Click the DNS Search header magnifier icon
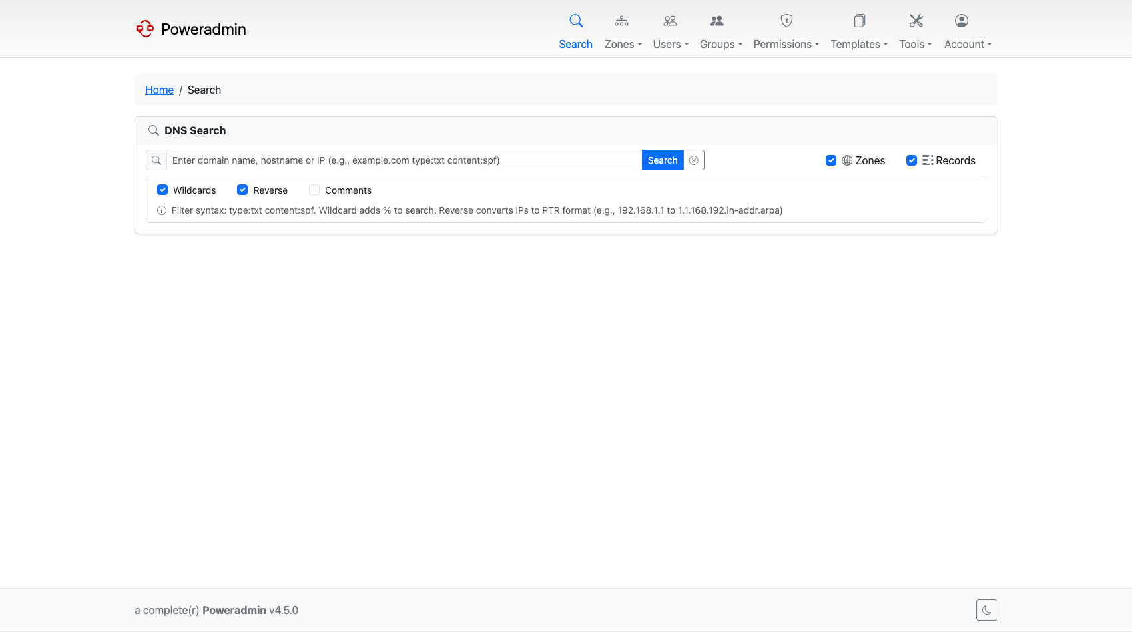This screenshot has height=632, width=1132. pos(154,130)
